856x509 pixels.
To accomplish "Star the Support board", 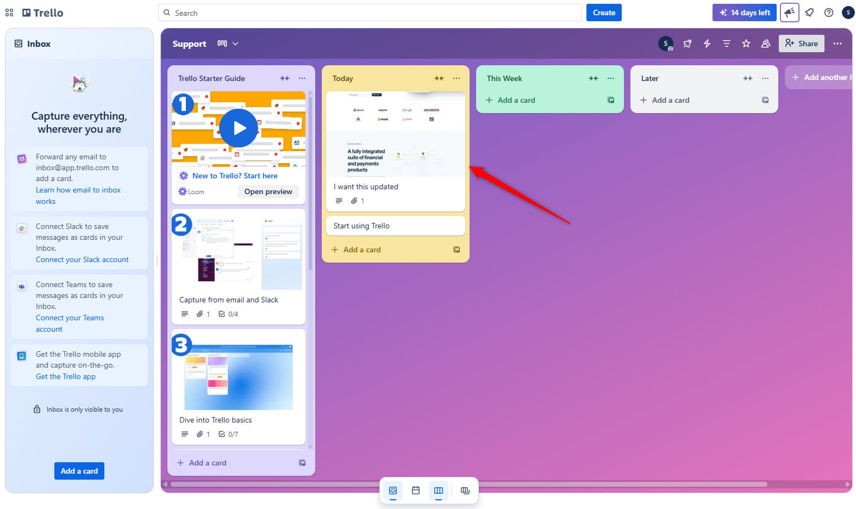I will [x=746, y=44].
